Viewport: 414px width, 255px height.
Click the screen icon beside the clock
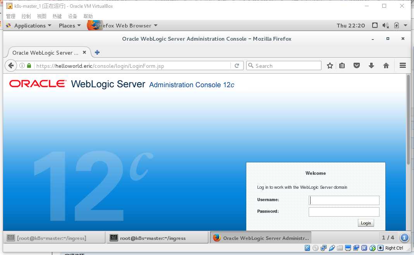(374, 25)
